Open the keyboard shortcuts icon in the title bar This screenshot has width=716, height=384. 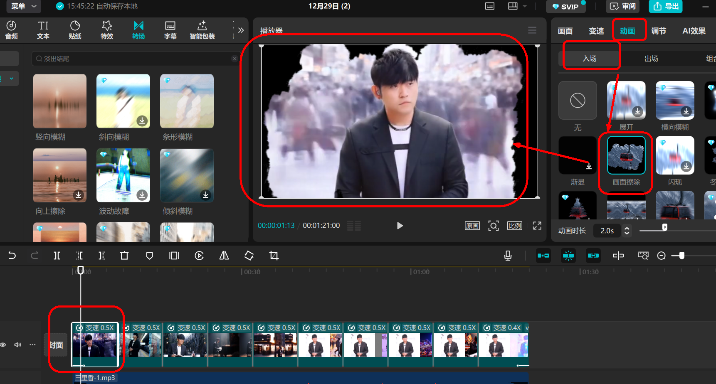(x=490, y=6)
